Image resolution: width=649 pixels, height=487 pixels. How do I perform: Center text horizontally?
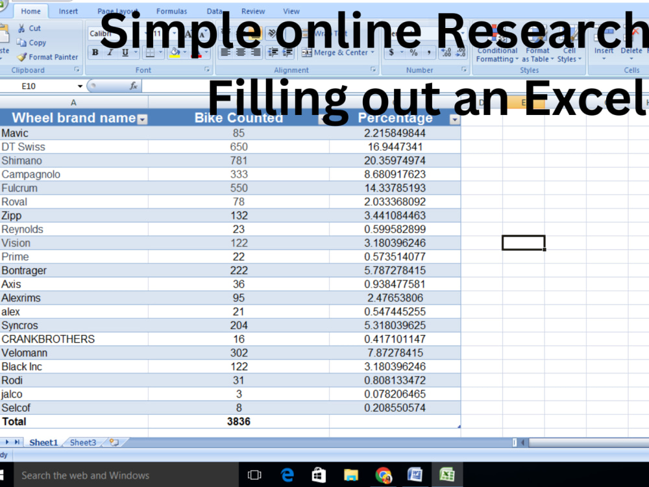(x=241, y=52)
